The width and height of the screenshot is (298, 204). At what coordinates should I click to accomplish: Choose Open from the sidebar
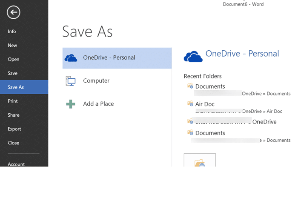(x=14, y=59)
